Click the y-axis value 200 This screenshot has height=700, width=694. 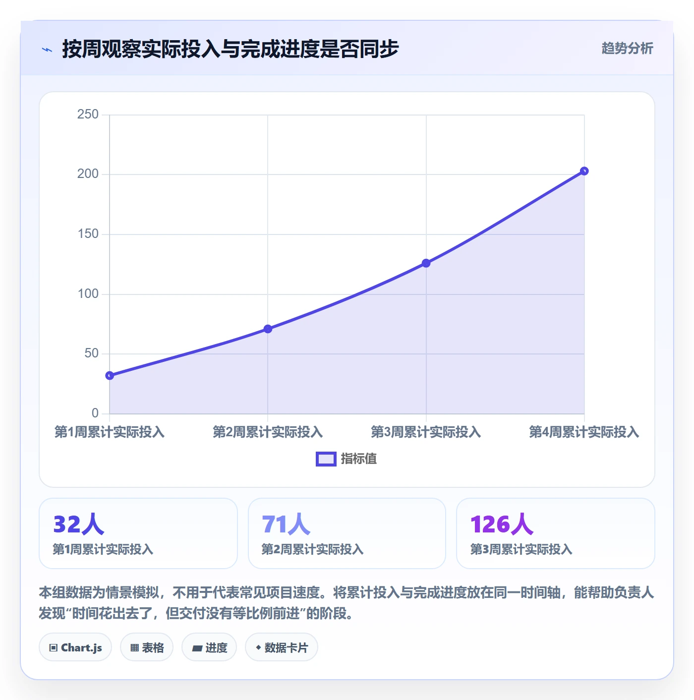pos(88,174)
